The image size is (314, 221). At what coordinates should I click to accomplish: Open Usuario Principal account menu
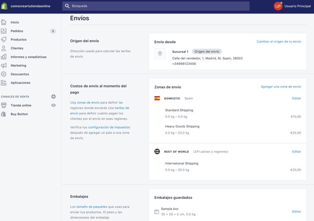[x=292, y=6]
